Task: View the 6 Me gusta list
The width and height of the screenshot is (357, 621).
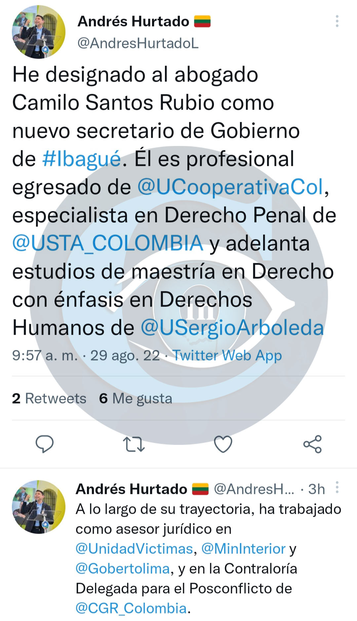Action: pyautogui.click(x=136, y=399)
